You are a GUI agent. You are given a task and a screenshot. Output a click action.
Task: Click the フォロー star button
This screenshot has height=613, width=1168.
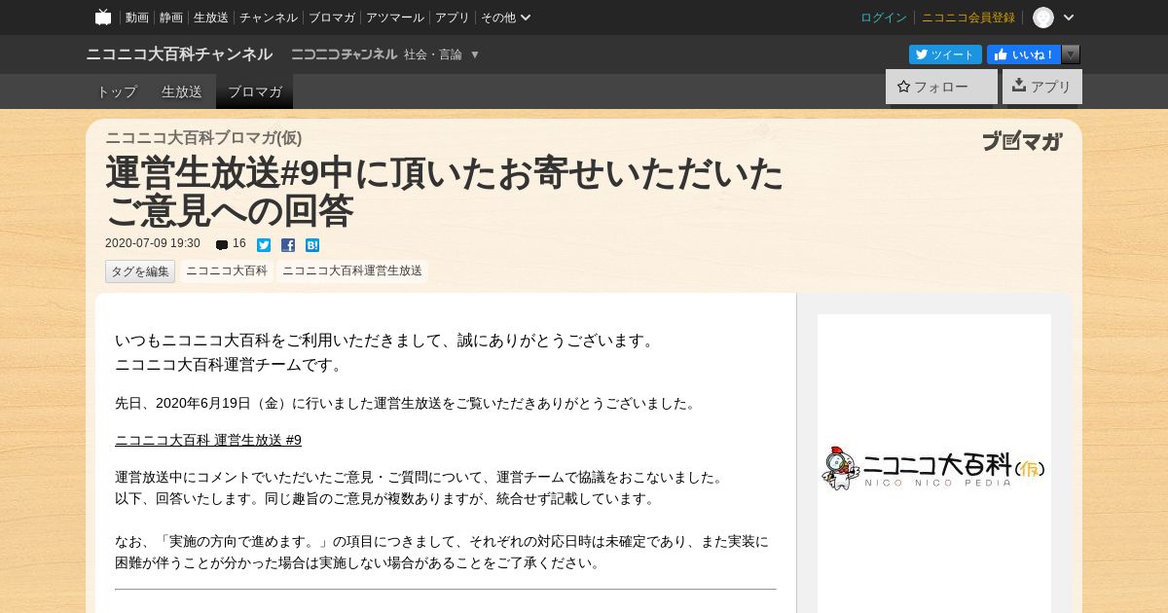point(941,87)
